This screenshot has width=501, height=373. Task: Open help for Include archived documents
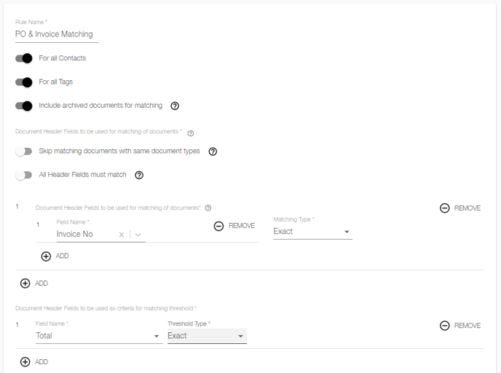click(175, 106)
